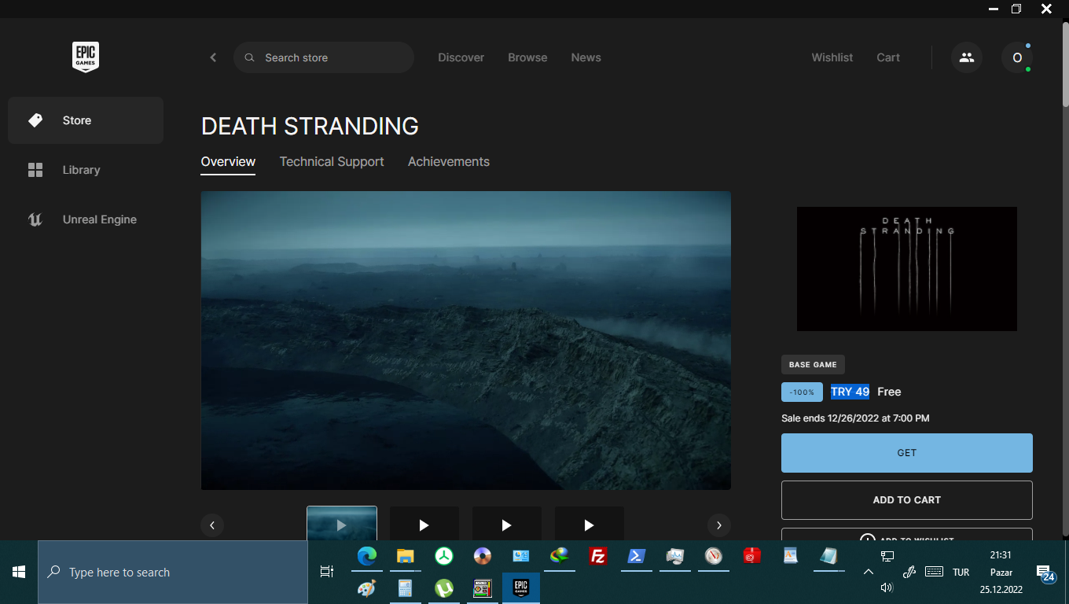1069x604 pixels.
Task: Switch to the Technical Support tab
Action: [332, 162]
